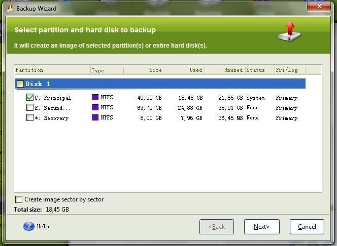The width and height of the screenshot is (337, 246).
Task: Click the Unused column header
Action: click(225, 70)
